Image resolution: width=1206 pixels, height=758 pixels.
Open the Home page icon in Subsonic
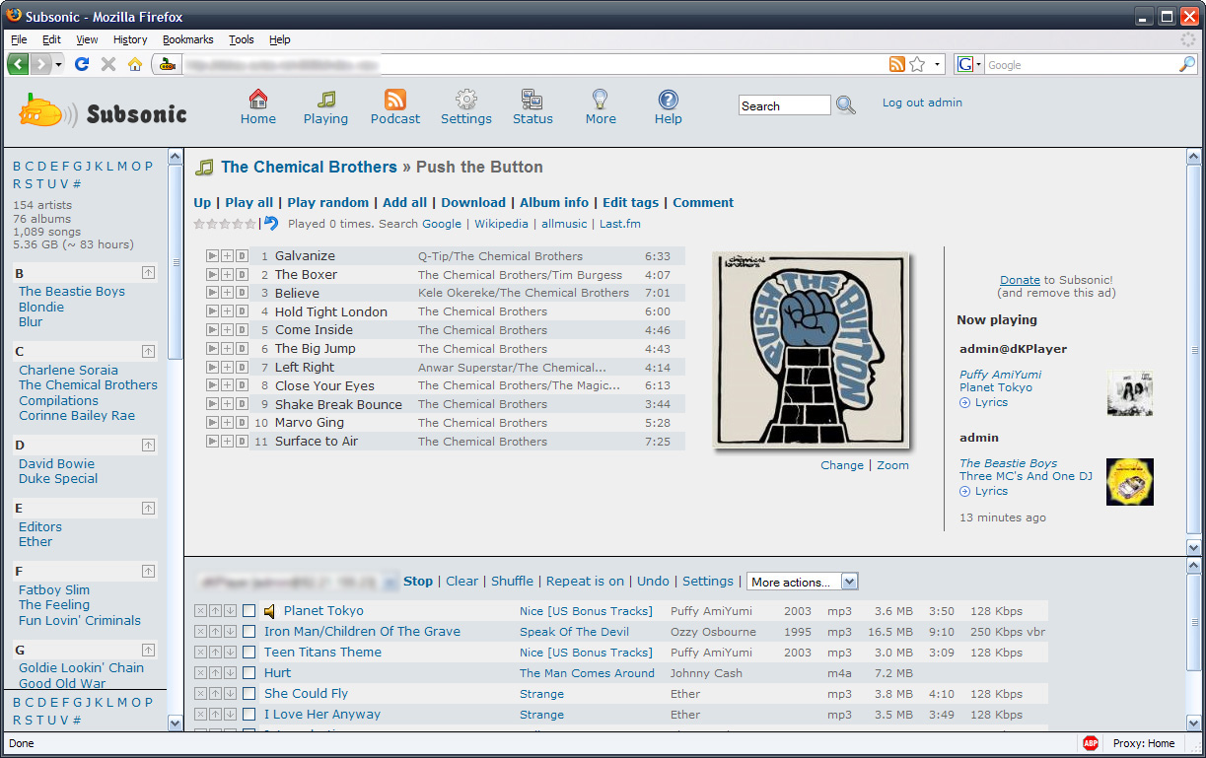(258, 99)
